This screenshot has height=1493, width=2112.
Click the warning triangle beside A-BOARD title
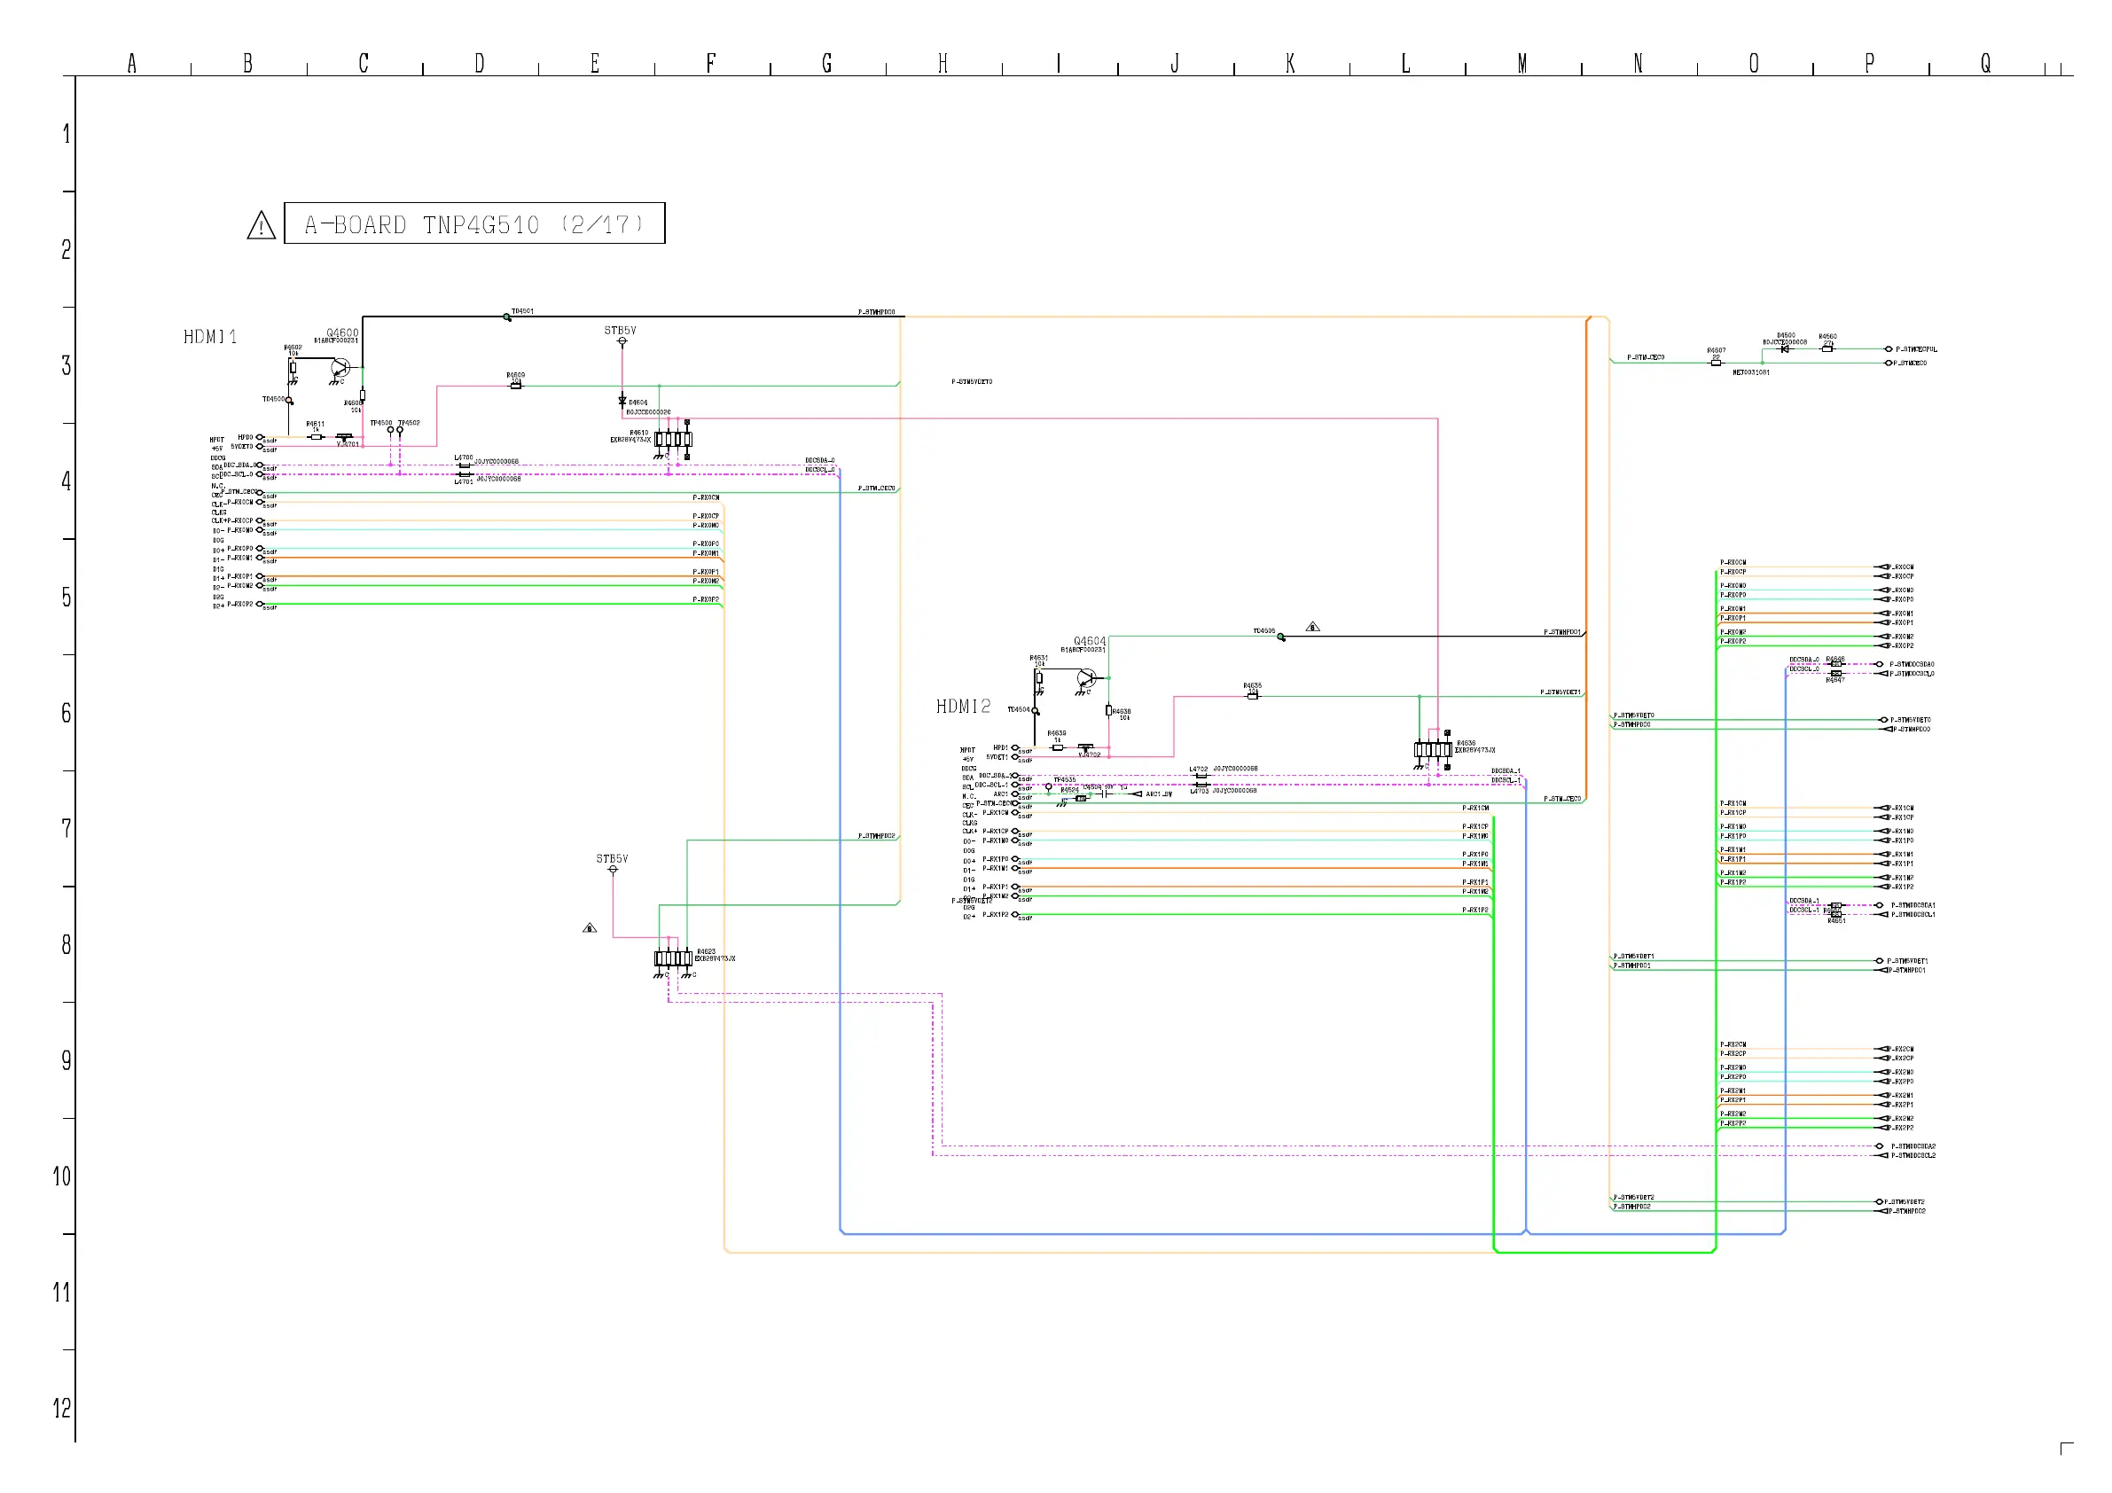[x=262, y=225]
